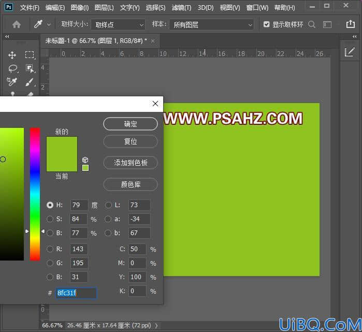Select the S saturation radio button

pos(50,219)
